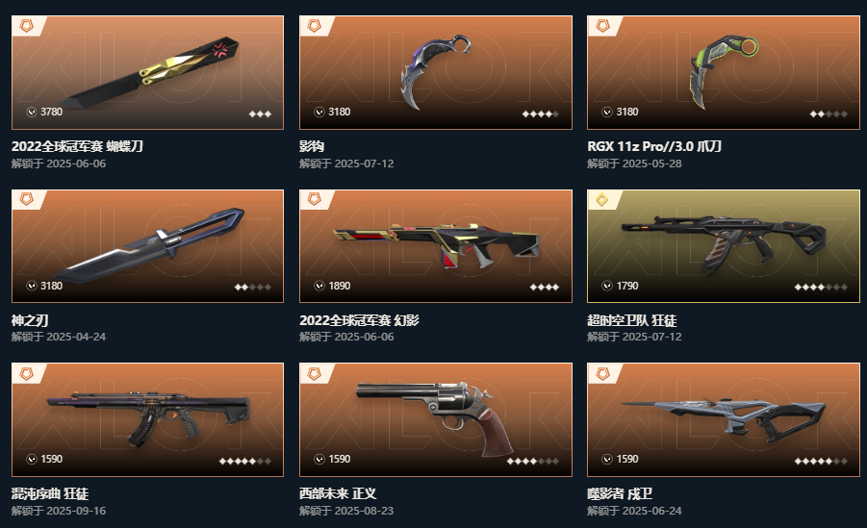
Task: Click the currency icon beside the 1790 price
Action: 606,286
